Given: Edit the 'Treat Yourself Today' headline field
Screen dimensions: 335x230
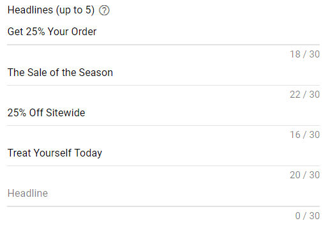Looking at the screenshot, I should (163, 153).
